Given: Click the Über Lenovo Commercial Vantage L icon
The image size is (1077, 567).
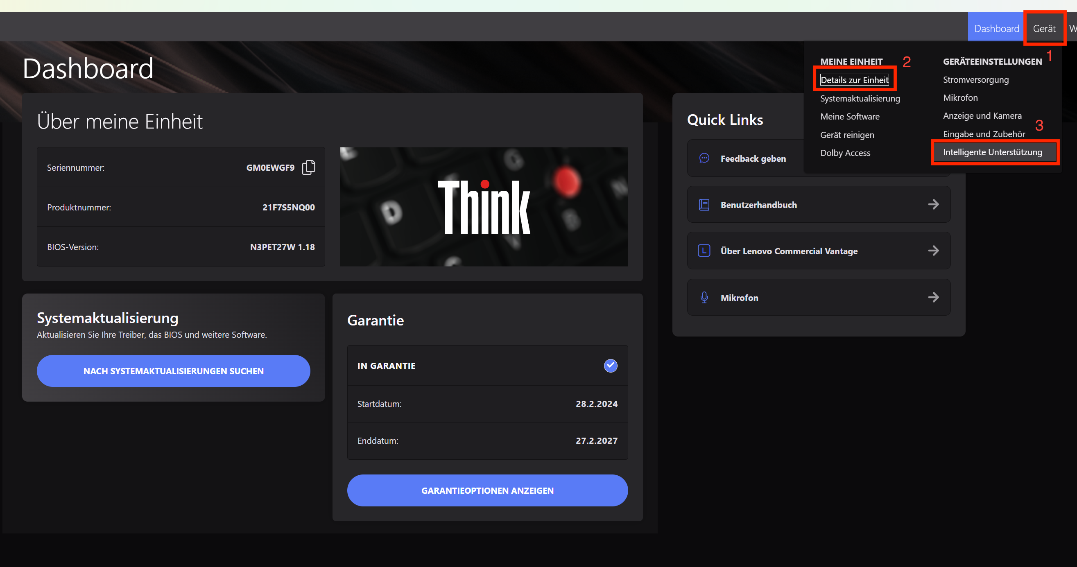Looking at the screenshot, I should pos(704,251).
